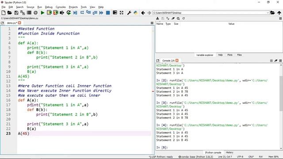Switch to the Plots tab

(x=230, y=55)
